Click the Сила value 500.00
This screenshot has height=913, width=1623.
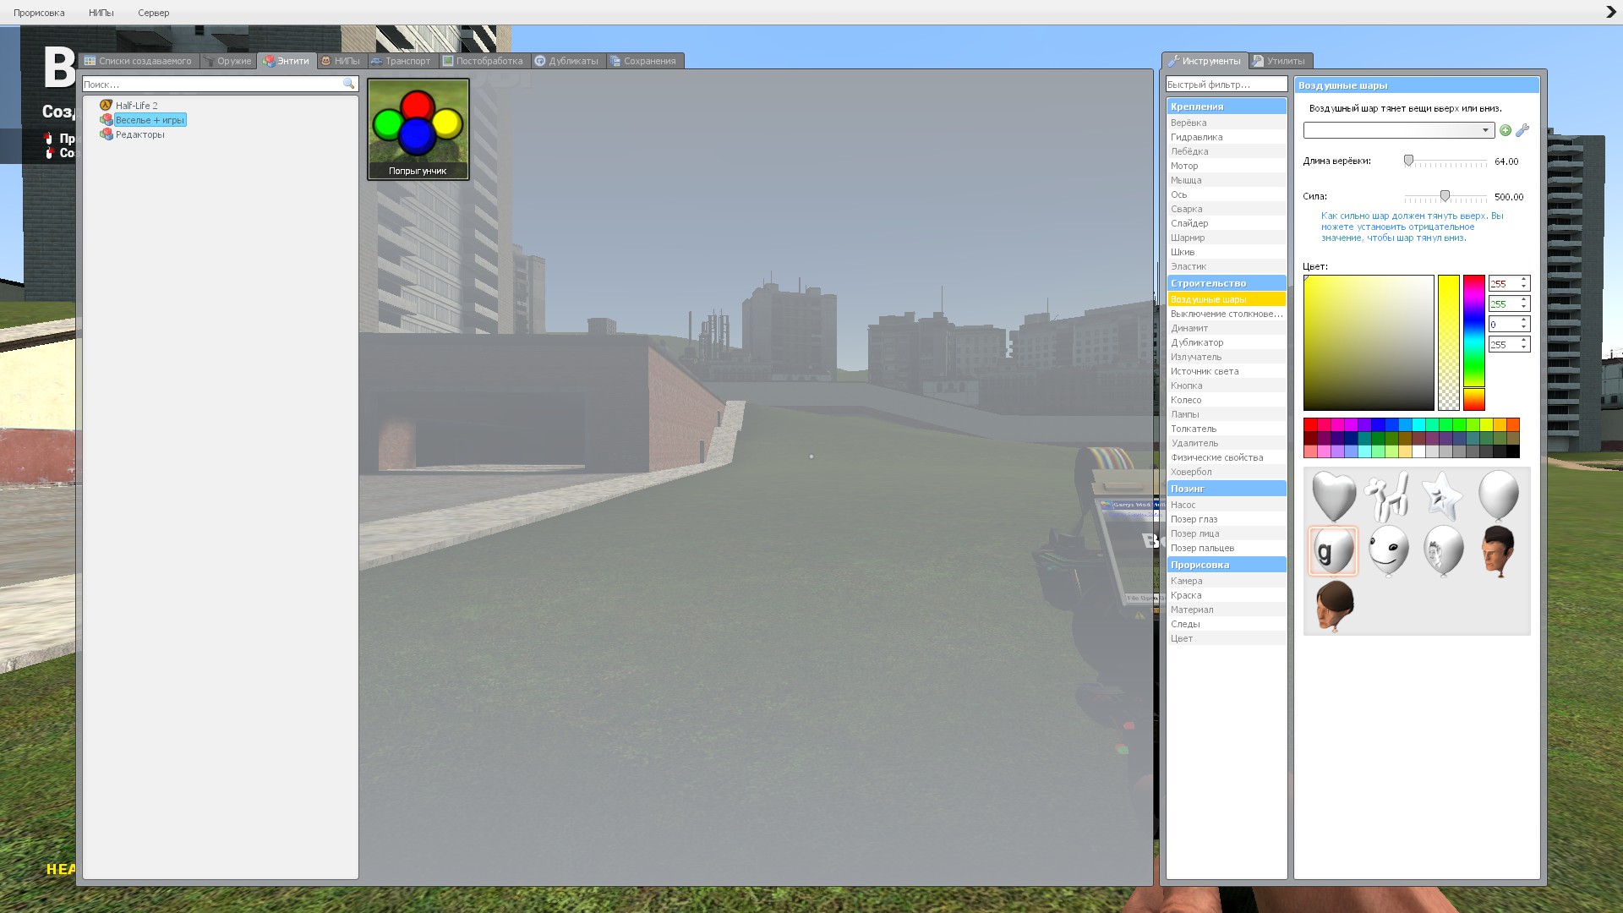point(1509,197)
